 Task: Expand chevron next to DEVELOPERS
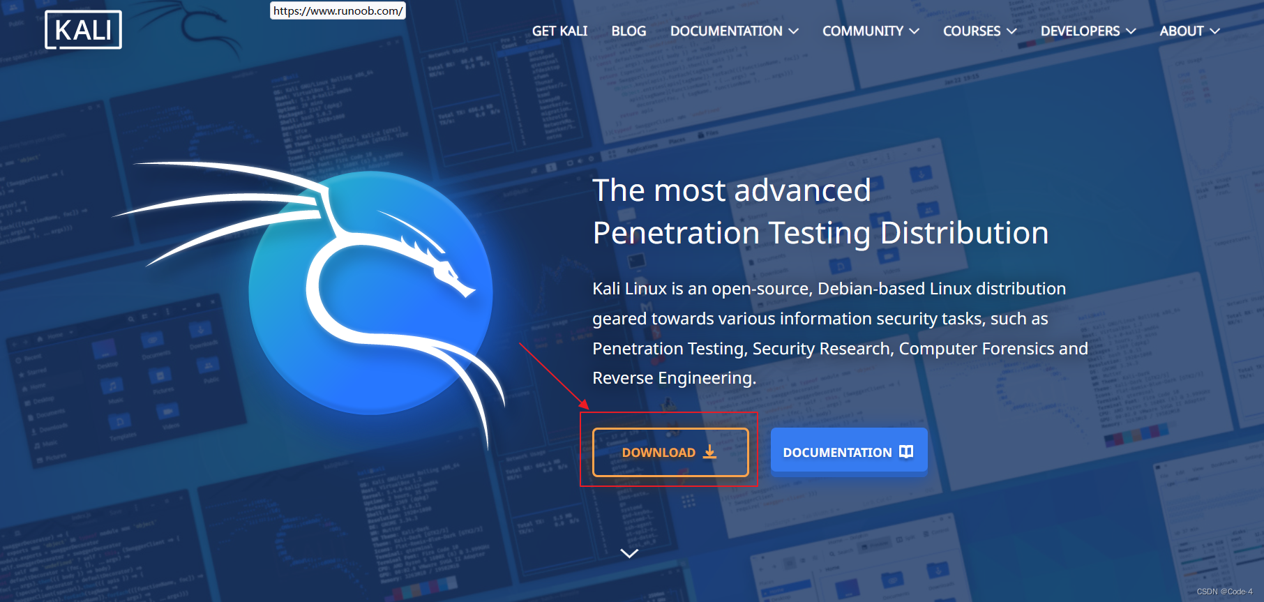(x=1131, y=31)
